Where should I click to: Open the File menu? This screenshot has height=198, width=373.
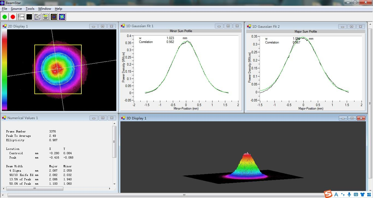[x=5, y=9]
